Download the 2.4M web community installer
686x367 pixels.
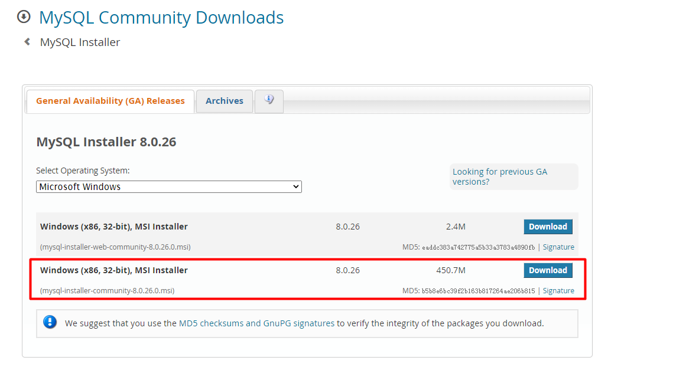click(548, 227)
